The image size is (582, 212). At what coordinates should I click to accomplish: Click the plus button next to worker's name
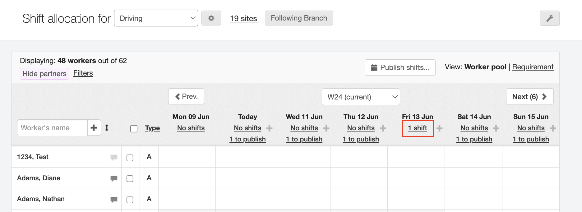click(94, 128)
